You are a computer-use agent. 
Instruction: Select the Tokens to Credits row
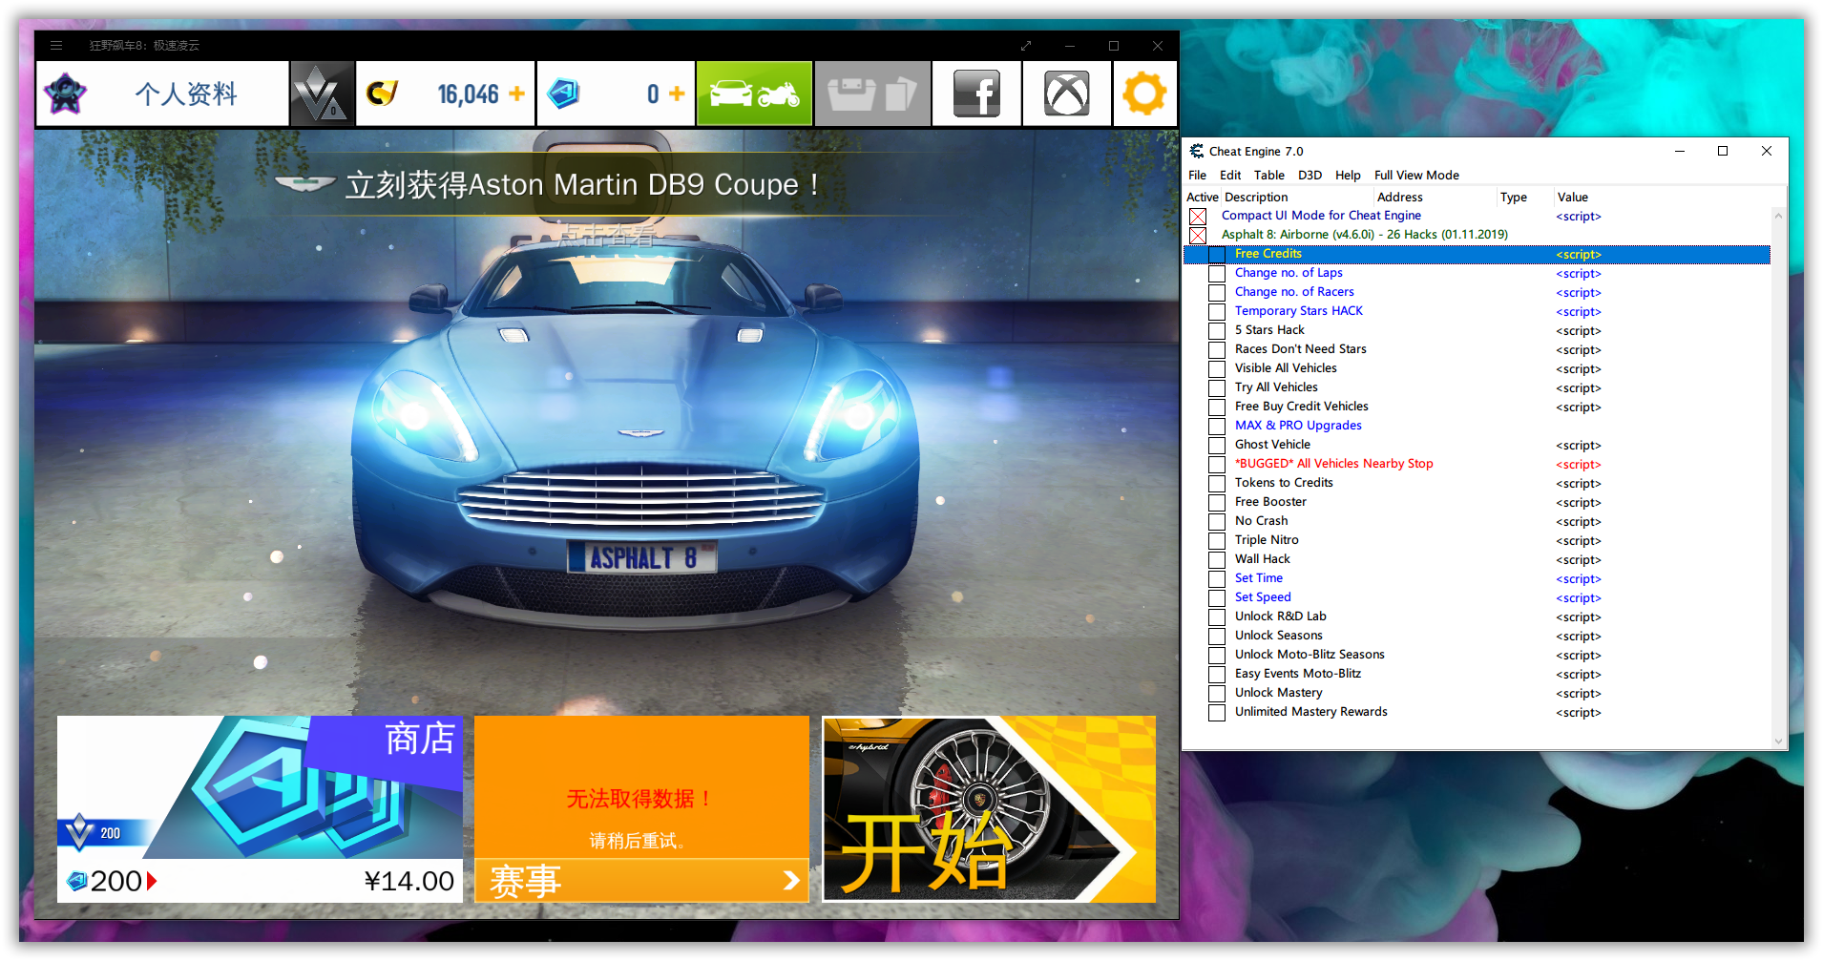point(1477,483)
